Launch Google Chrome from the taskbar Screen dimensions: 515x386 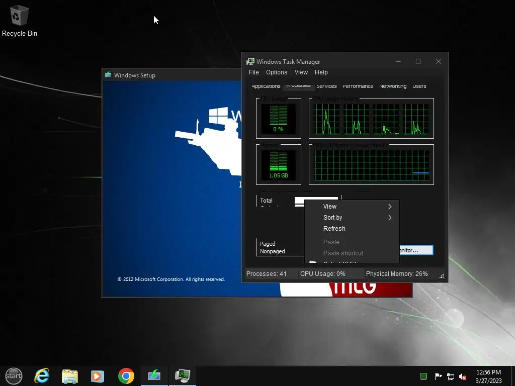coord(126,376)
